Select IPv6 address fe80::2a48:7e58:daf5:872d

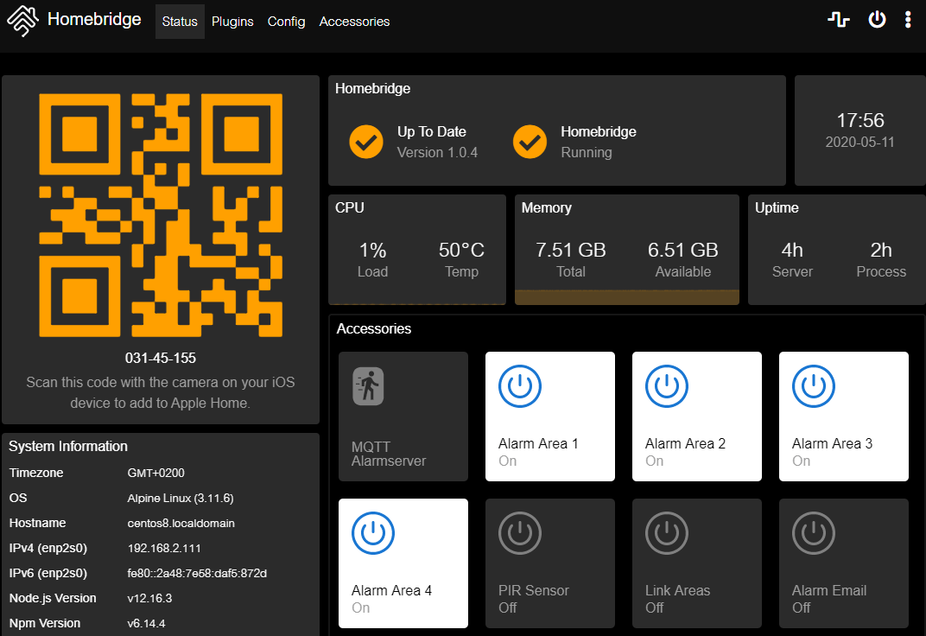point(197,574)
